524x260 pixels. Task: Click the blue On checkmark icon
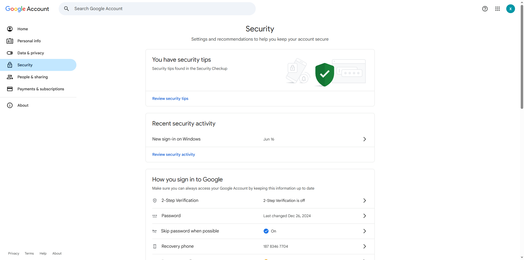pyautogui.click(x=266, y=231)
